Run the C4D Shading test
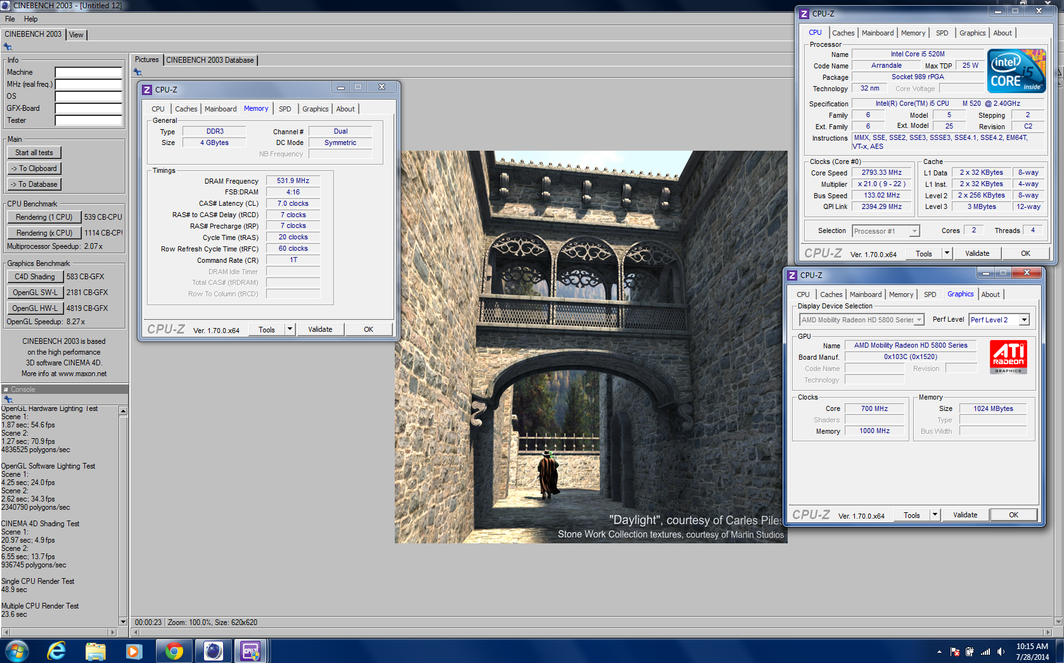1064x663 pixels. tap(35, 277)
